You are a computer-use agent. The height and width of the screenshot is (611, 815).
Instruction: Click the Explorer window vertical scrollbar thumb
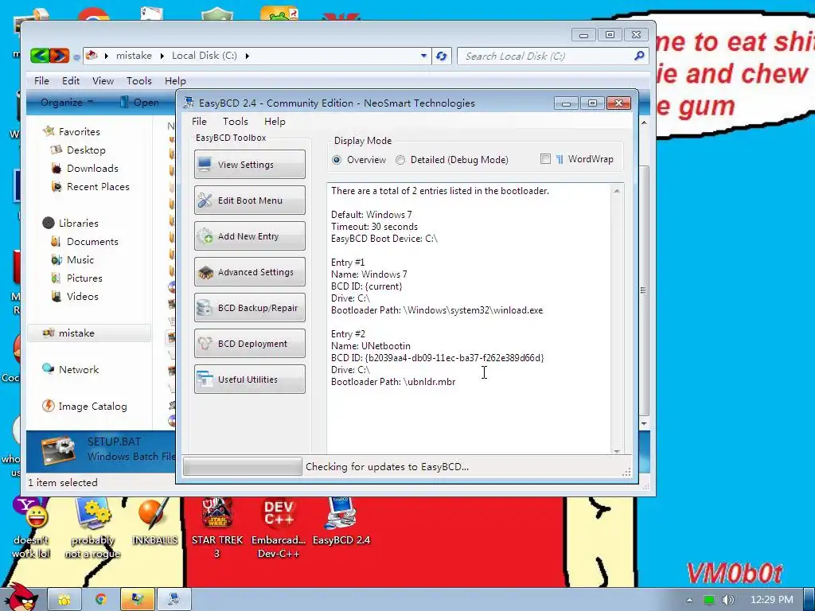pyautogui.click(x=644, y=290)
